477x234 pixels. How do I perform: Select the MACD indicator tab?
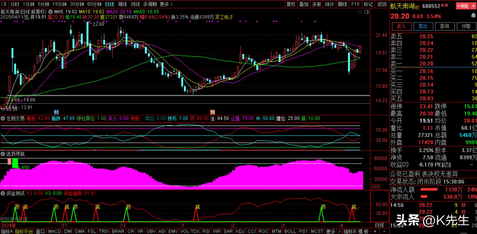[x=55, y=231]
